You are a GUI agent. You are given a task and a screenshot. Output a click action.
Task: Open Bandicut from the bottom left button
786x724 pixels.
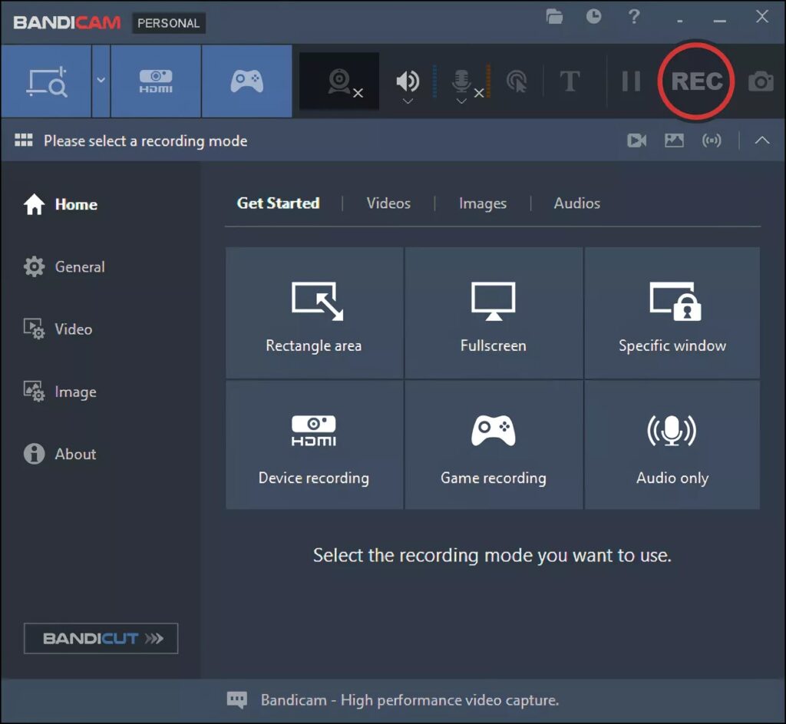pyautogui.click(x=100, y=638)
